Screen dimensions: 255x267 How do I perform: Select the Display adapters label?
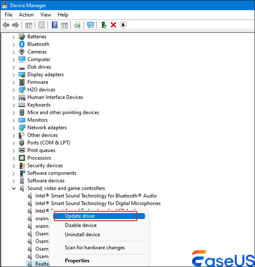pyautogui.click(x=45, y=75)
